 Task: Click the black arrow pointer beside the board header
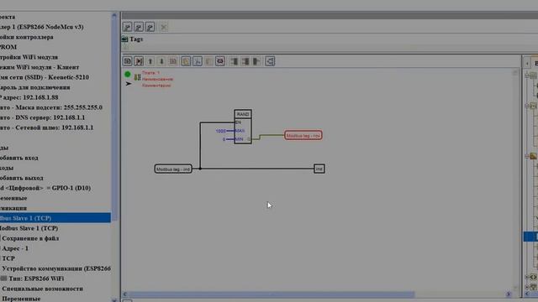[x=129, y=84]
